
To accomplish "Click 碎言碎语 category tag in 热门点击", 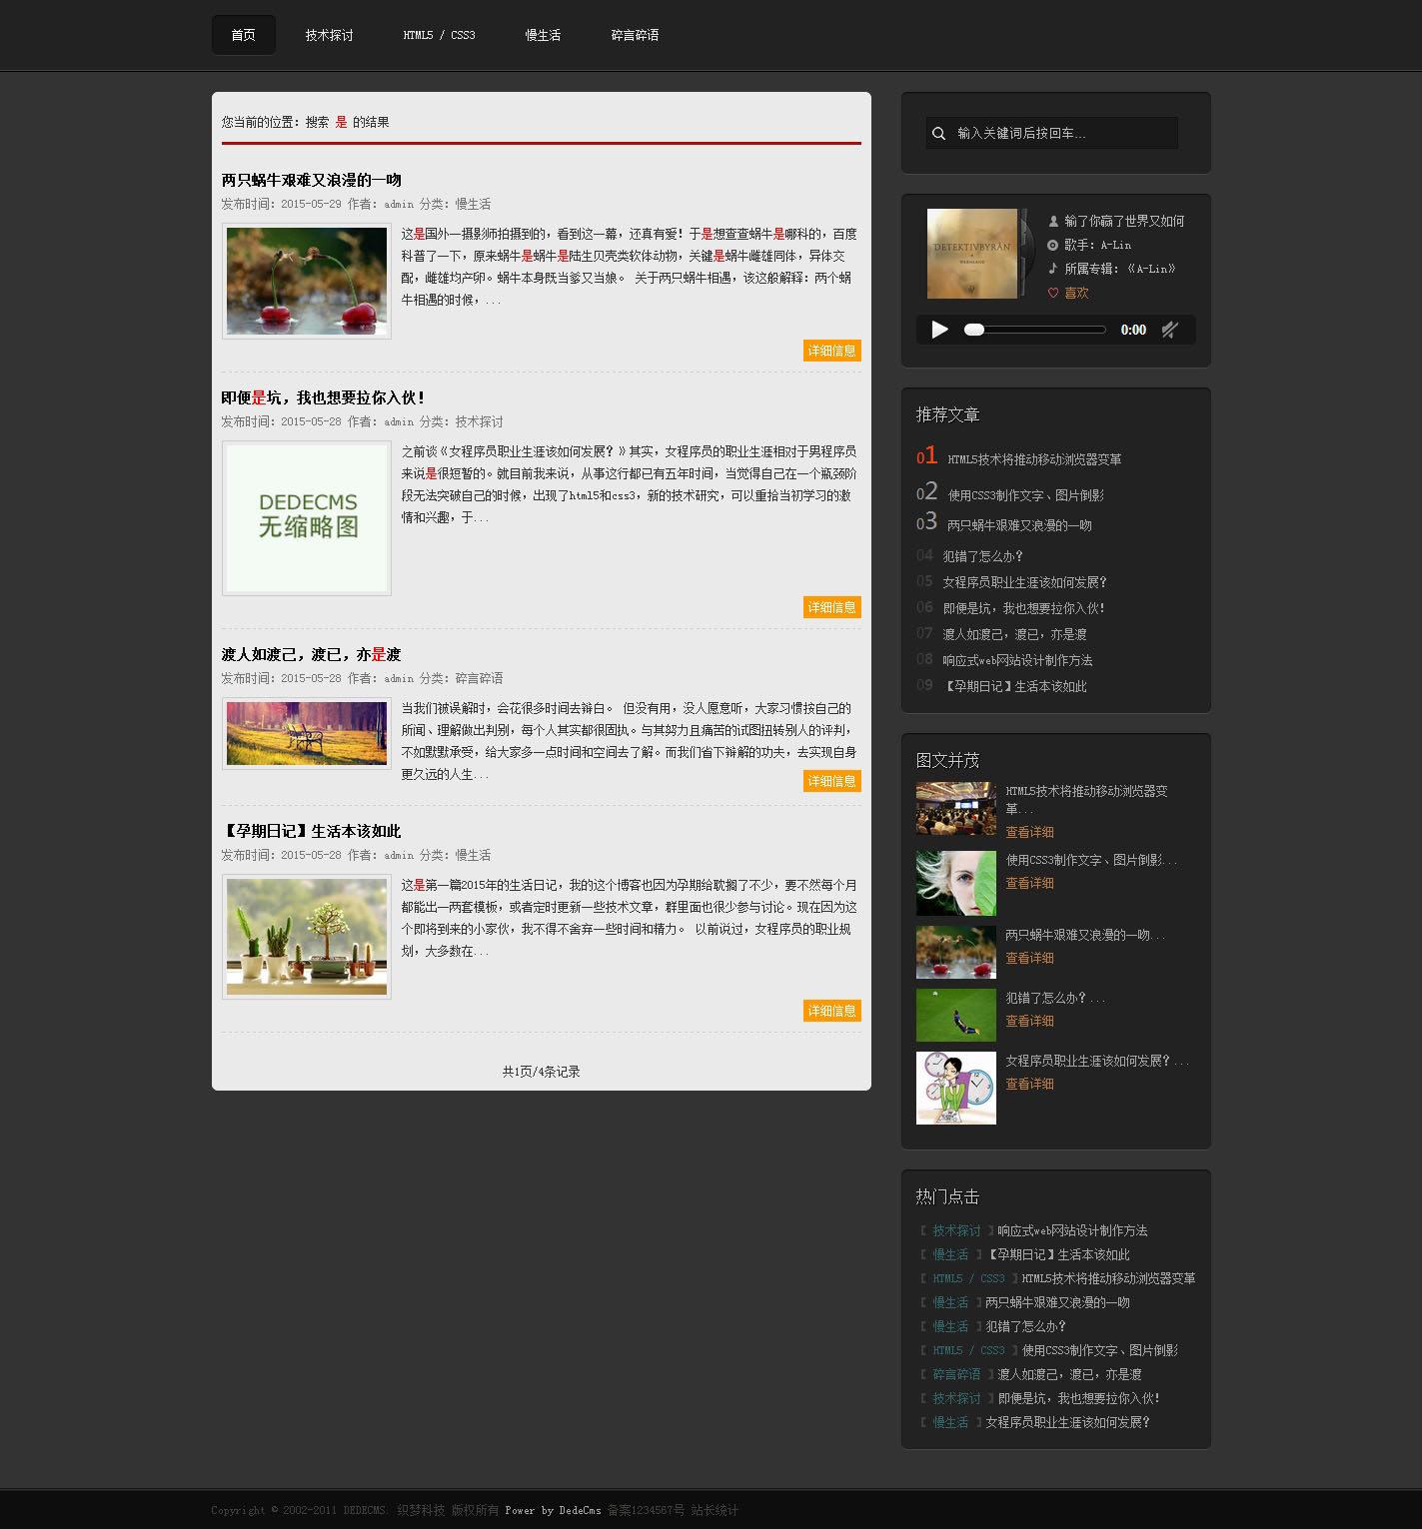I will pos(956,1374).
